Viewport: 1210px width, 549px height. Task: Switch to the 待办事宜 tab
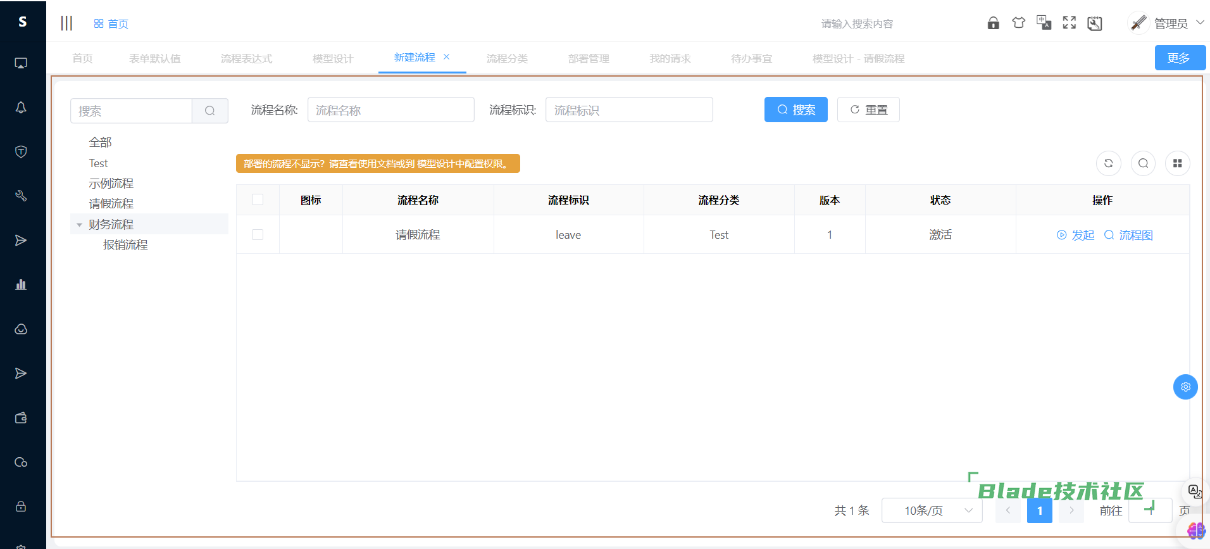(x=752, y=58)
